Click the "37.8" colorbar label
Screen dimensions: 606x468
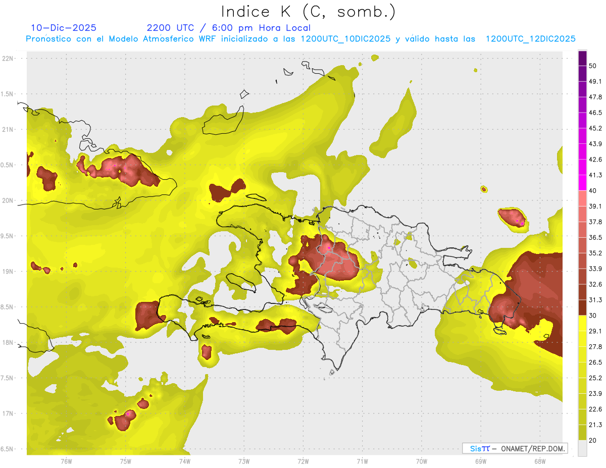point(595,222)
